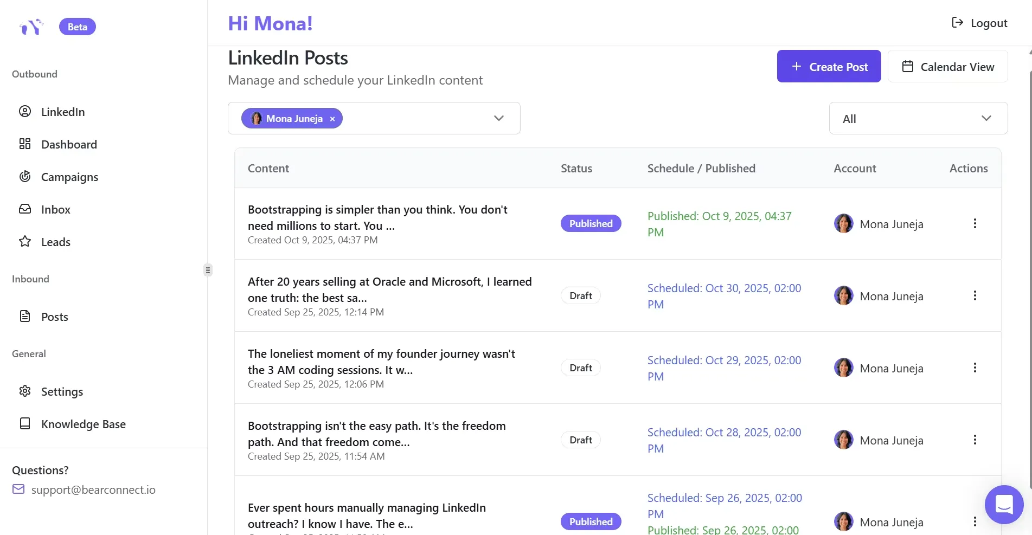Open actions menu for loneliest moment post
The height and width of the screenshot is (535, 1032).
tap(975, 368)
